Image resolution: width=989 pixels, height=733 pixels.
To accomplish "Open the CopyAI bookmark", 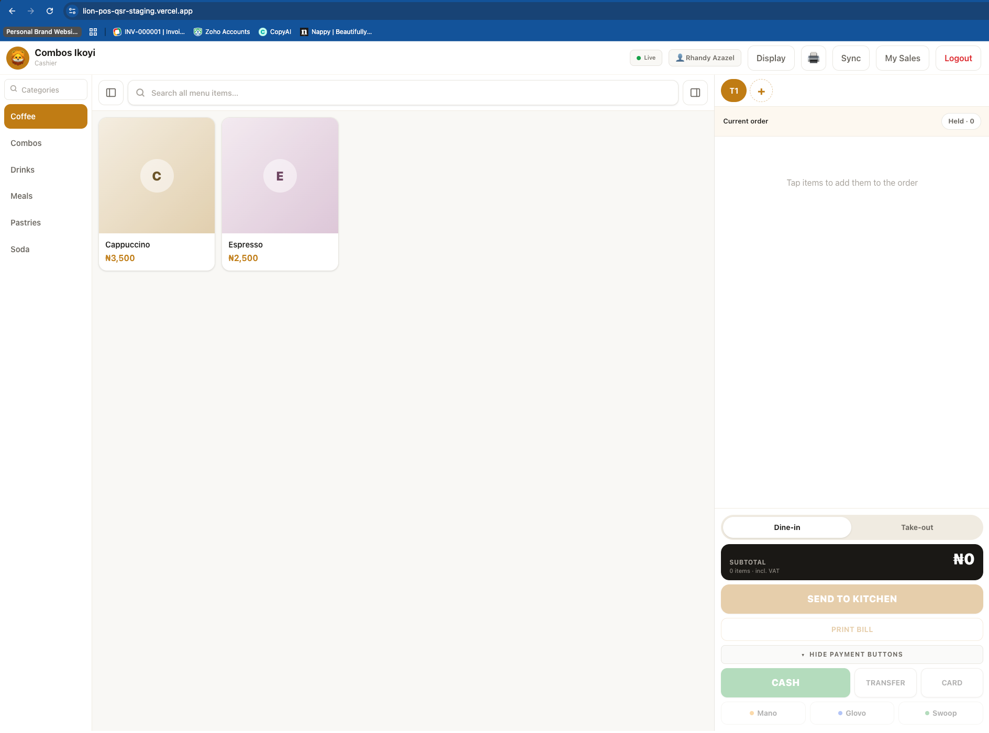I will pos(275,32).
